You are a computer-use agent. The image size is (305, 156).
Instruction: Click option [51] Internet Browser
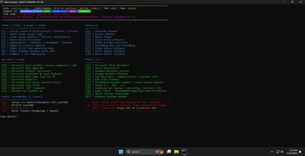(x=101, y=31)
